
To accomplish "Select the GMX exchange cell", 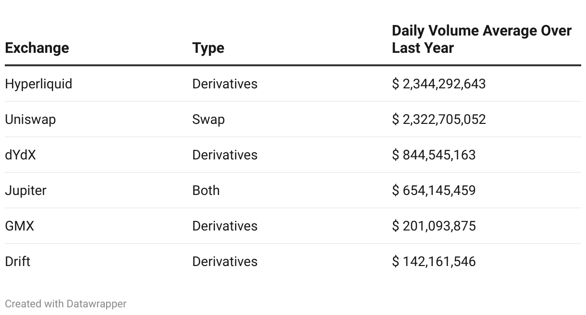I will click(x=20, y=226).
